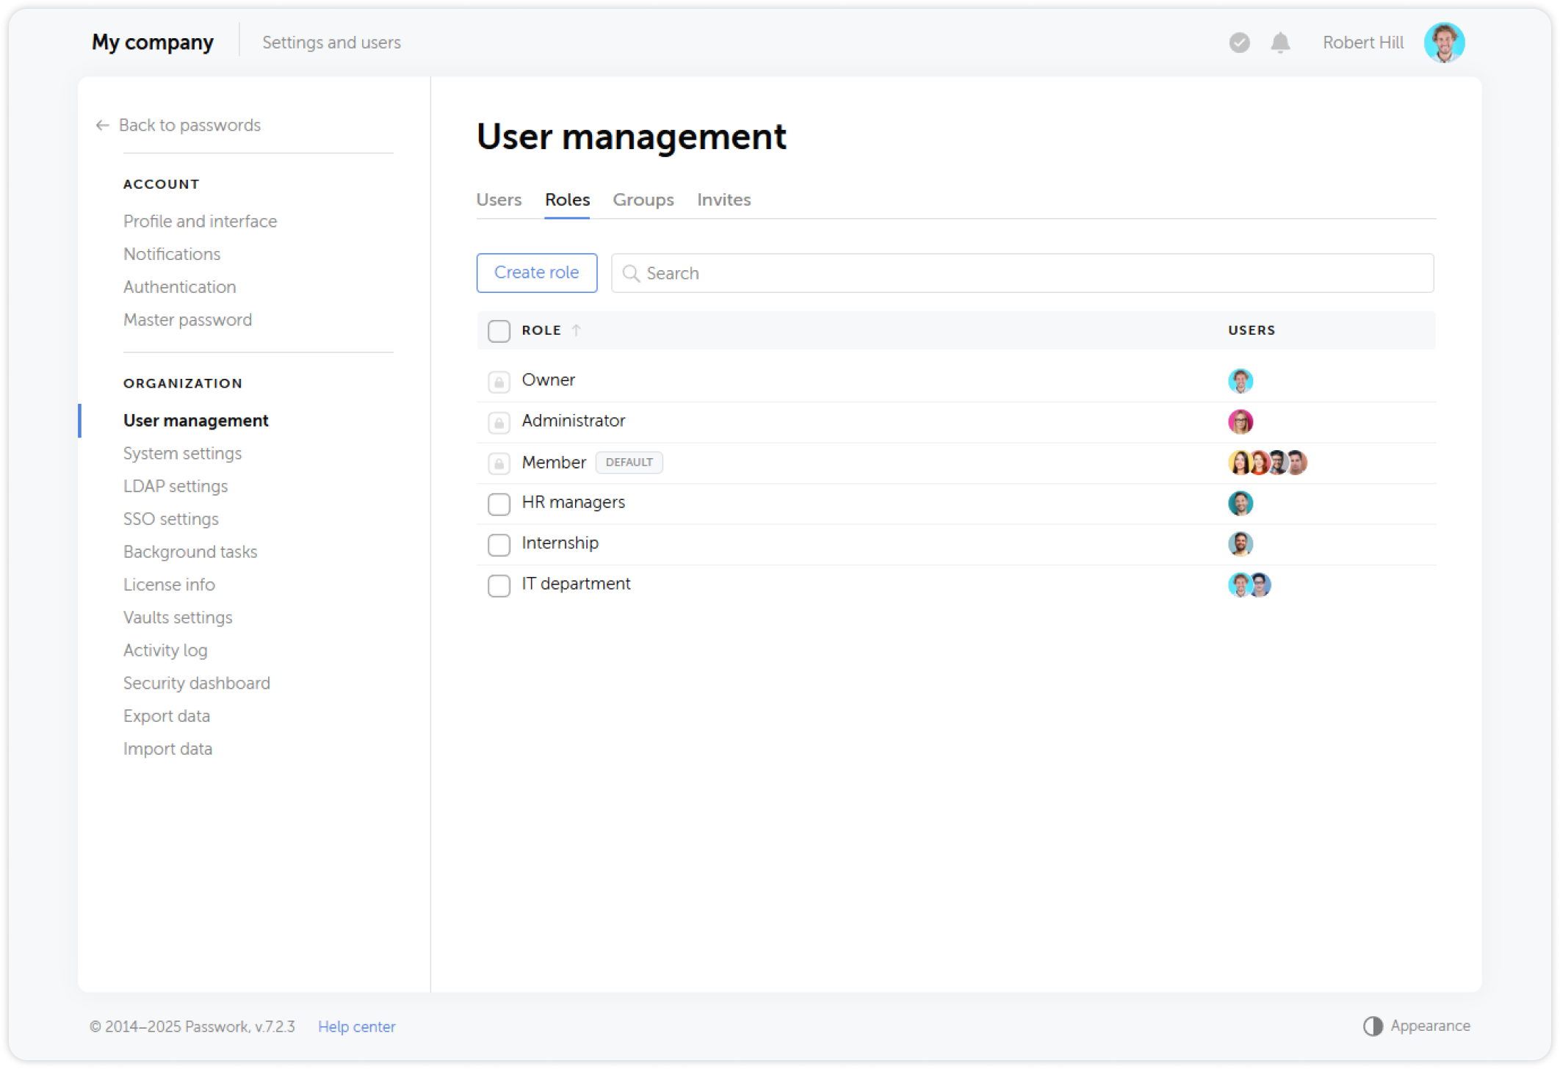The width and height of the screenshot is (1560, 1069).
Task: Open the Help center link
Action: coord(356,1026)
